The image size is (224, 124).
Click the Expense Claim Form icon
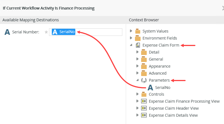point(138,45)
